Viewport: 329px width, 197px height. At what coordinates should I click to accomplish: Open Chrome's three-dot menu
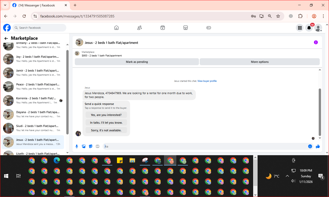pos(323,16)
